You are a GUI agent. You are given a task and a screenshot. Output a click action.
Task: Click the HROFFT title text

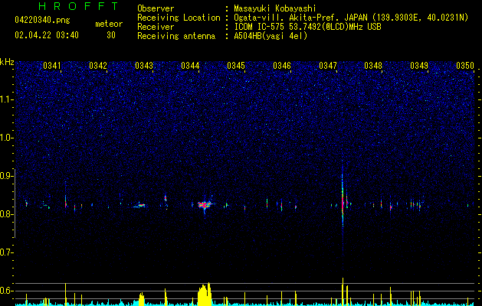79,6
